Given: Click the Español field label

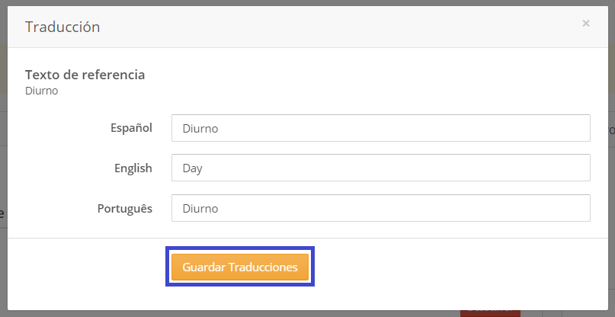Looking at the screenshot, I should [131, 128].
